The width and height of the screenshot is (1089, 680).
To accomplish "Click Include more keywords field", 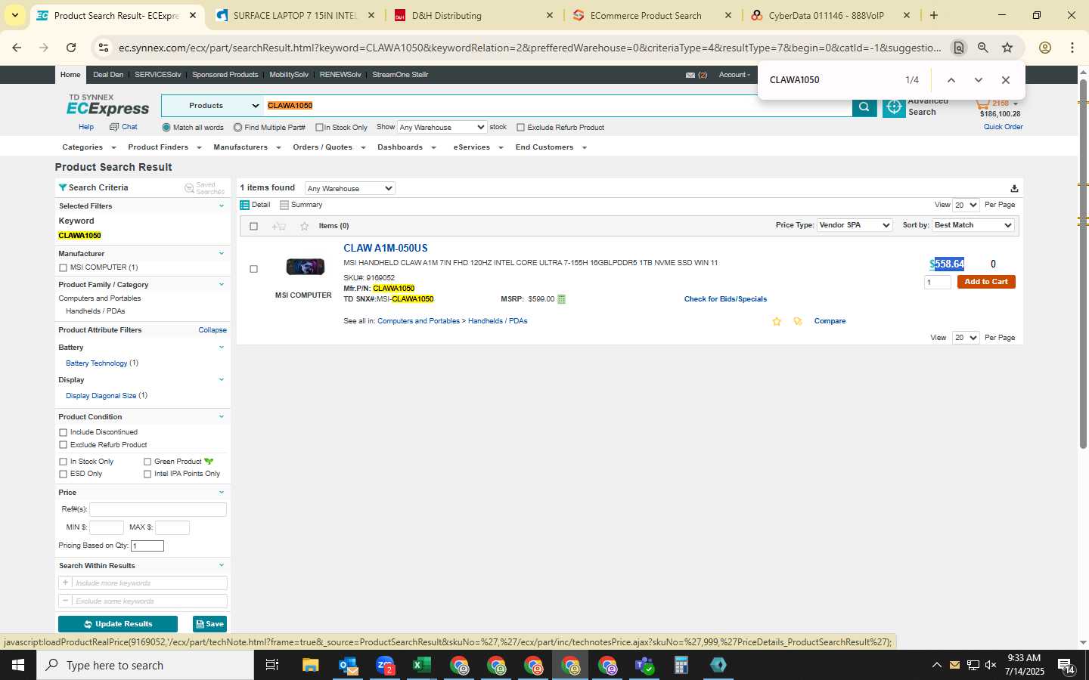I will [x=149, y=583].
